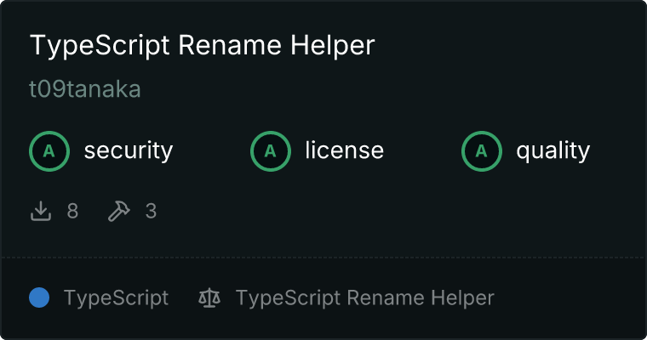
Task: Open author profile t09tanaka
Action: coord(85,89)
